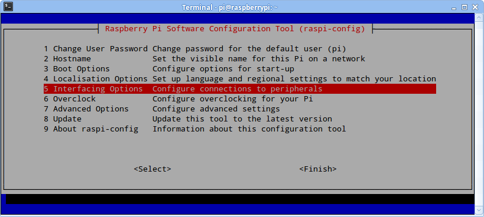The height and width of the screenshot is (217, 484).
Task: Choose Advanced Options entry
Action: 240,109
